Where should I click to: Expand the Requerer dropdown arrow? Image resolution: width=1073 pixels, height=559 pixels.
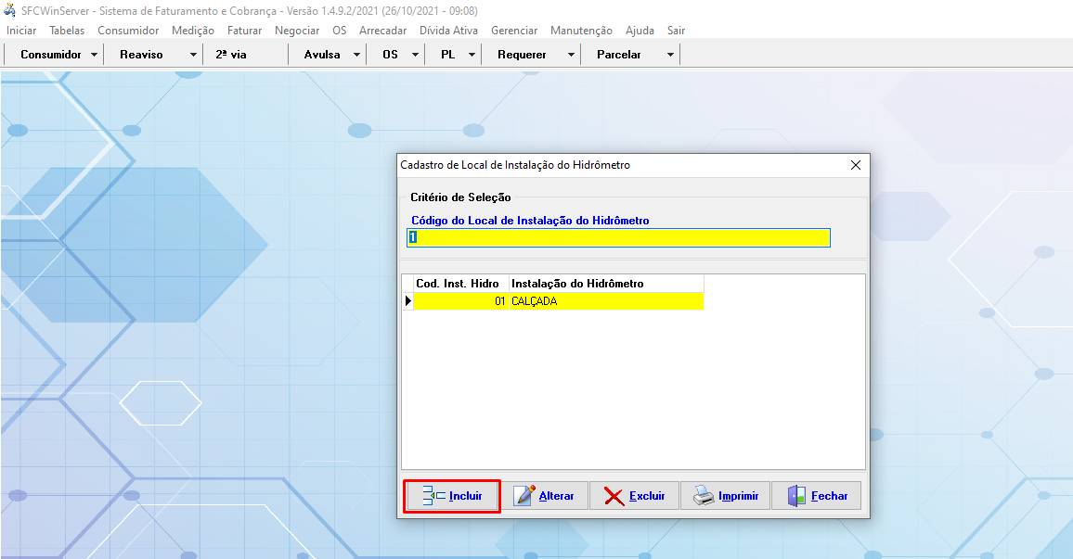571,55
